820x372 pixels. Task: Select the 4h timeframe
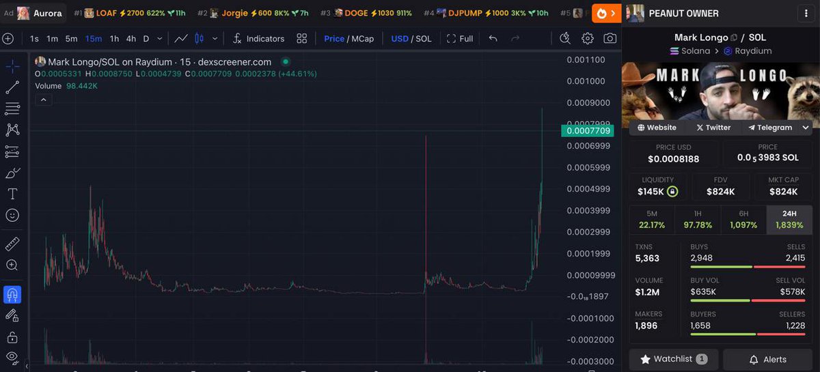pyautogui.click(x=131, y=39)
